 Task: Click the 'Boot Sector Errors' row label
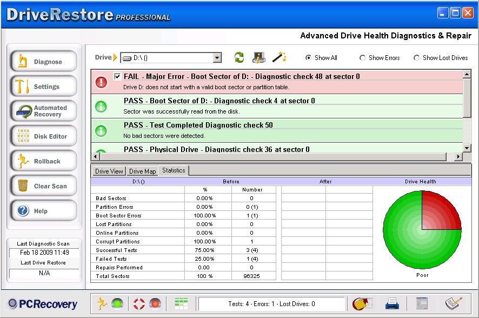118,216
